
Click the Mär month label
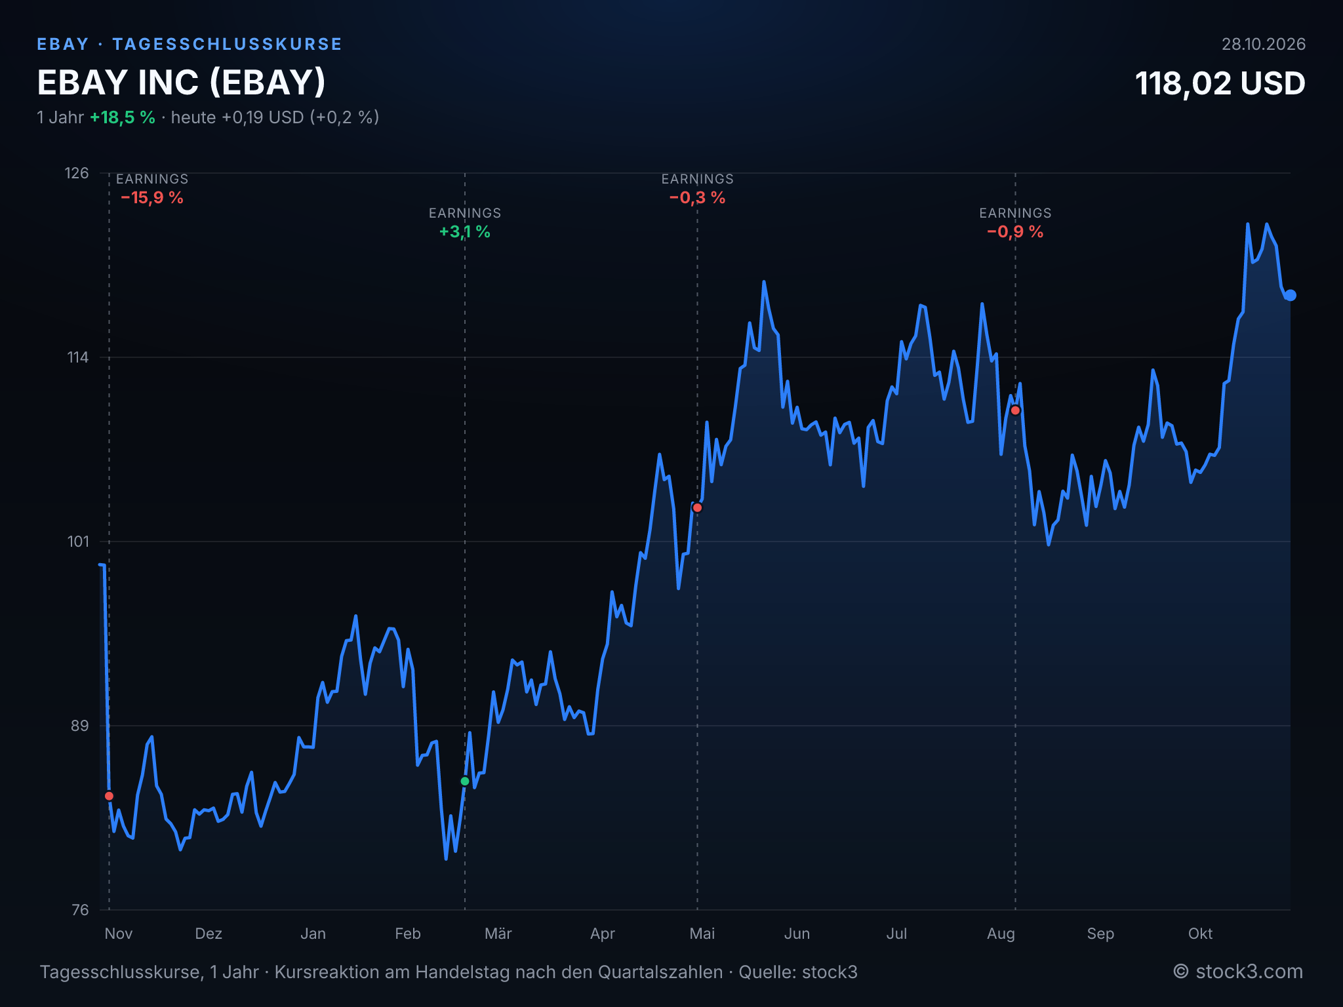pyautogui.click(x=498, y=934)
